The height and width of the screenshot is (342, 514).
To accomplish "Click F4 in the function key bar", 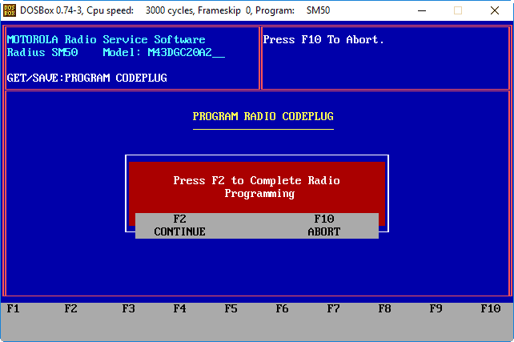I will tap(179, 308).
